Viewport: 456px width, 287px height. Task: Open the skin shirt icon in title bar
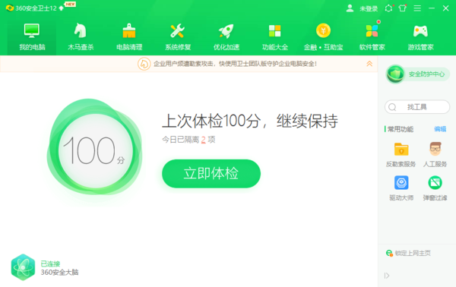tap(403, 8)
